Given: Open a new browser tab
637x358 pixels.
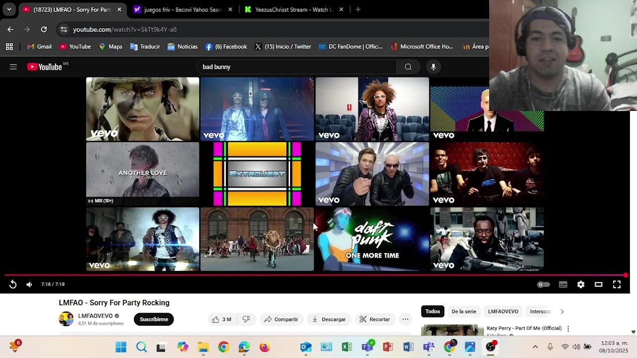Looking at the screenshot, I should click(x=358, y=9).
